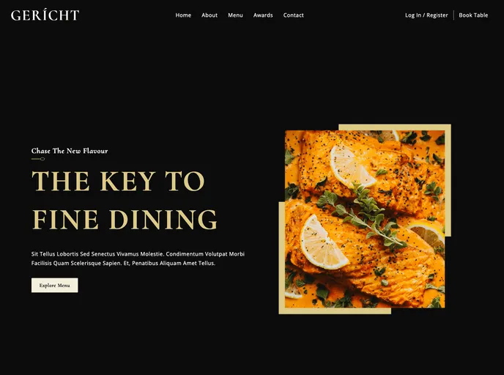
Task: Click the GERICHT logo
Action: pos(45,15)
